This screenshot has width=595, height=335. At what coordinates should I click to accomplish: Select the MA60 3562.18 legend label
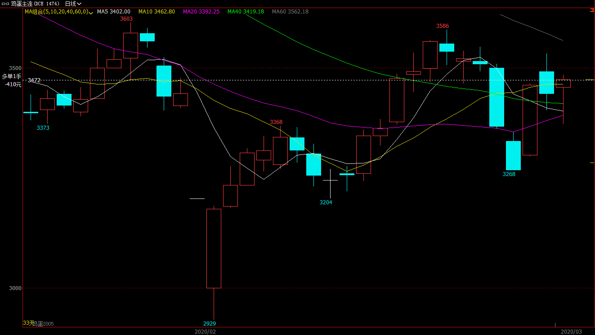[290, 12]
